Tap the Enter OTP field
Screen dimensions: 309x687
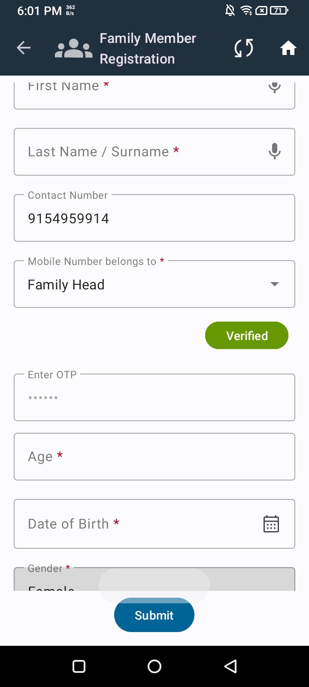(154, 397)
